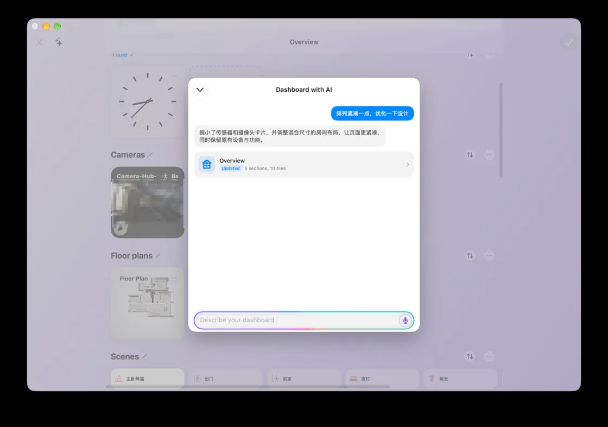Click the AI reply starting with 缩小了传感器

pyautogui.click(x=290, y=136)
